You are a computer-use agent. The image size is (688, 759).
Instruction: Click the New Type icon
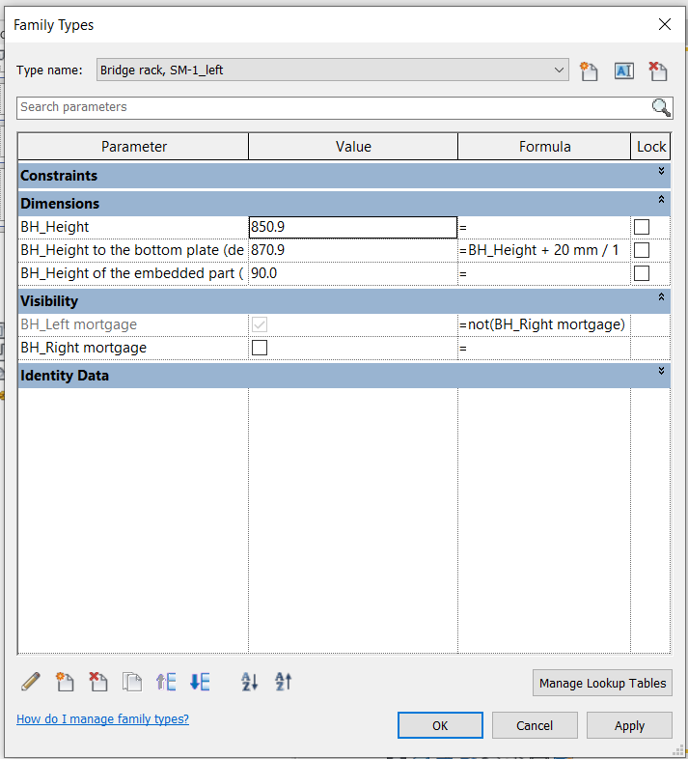click(588, 70)
